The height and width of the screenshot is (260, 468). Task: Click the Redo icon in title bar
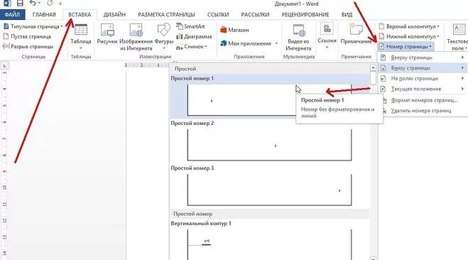[50, 4]
